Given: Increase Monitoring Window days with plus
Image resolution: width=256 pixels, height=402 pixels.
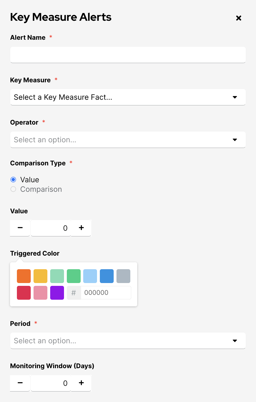Looking at the screenshot, I should tap(81, 383).
